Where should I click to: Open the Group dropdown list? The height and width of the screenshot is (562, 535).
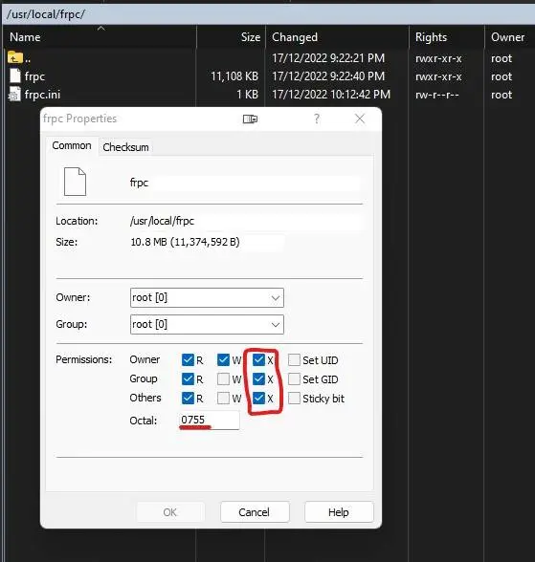[x=207, y=324]
